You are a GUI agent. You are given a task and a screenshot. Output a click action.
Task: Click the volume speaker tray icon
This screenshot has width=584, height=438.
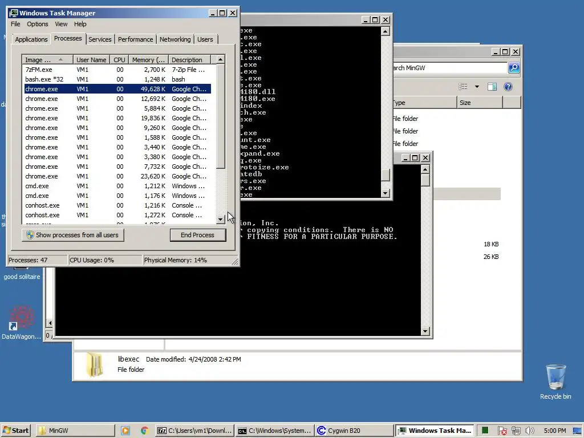(529, 431)
